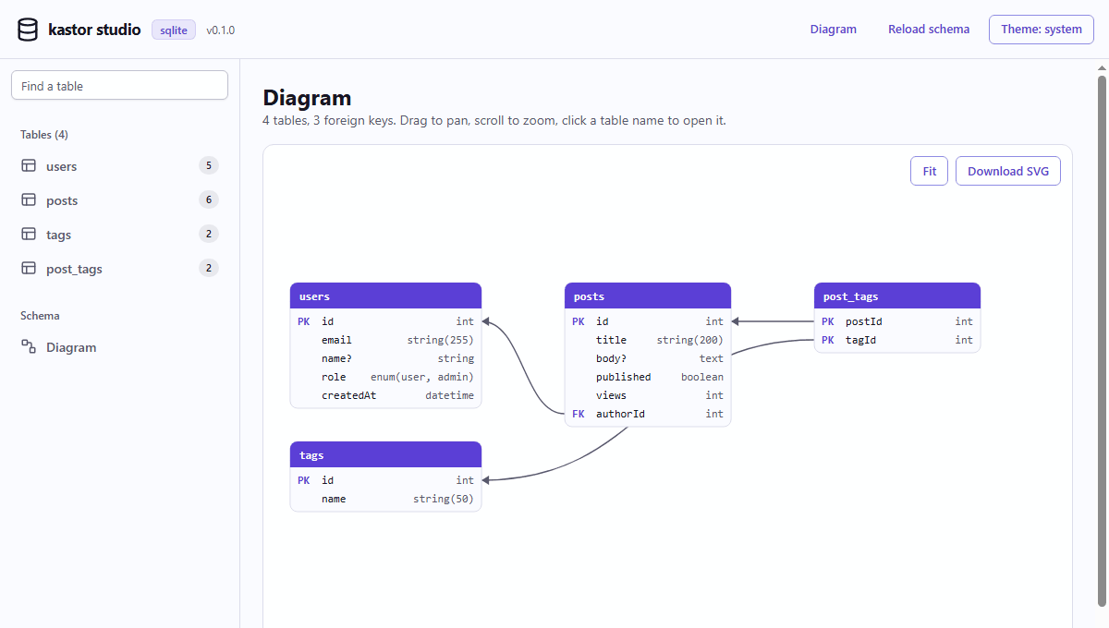Click the table icon beside users in sidebar
The image size is (1109, 628).
[x=29, y=166]
